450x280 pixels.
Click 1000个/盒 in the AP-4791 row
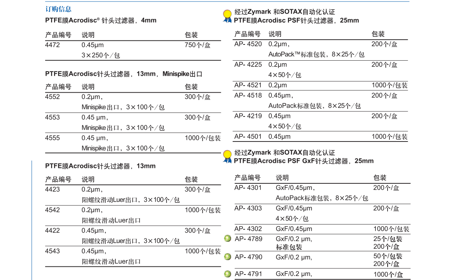[388, 274]
